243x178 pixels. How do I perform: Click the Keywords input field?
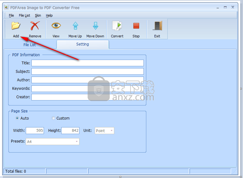[88, 89]
